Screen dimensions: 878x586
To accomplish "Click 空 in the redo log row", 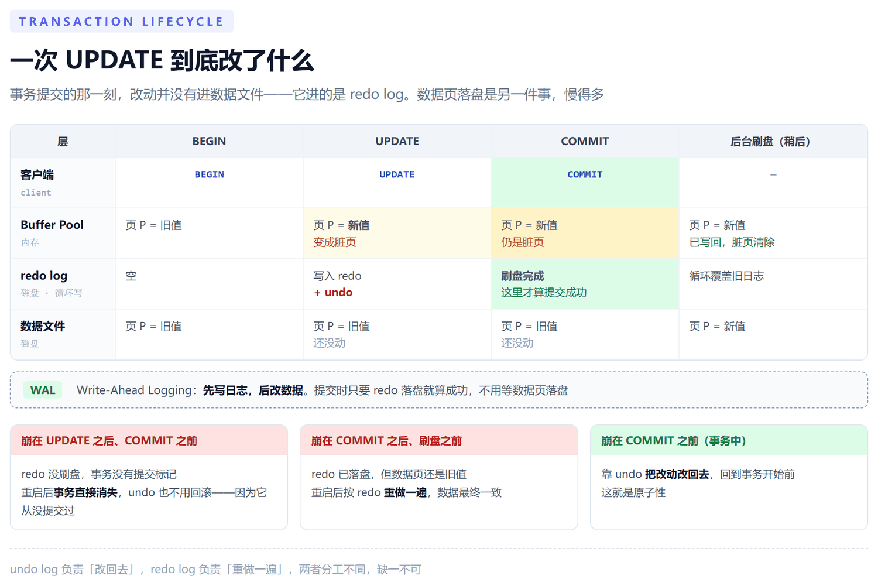I will 131,276.
